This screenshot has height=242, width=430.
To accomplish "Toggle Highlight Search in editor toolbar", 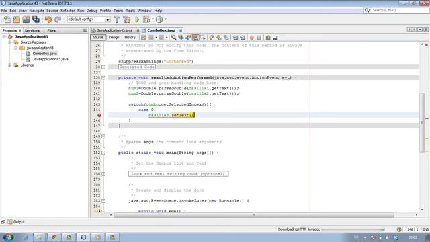I will (x=196, y=38).
